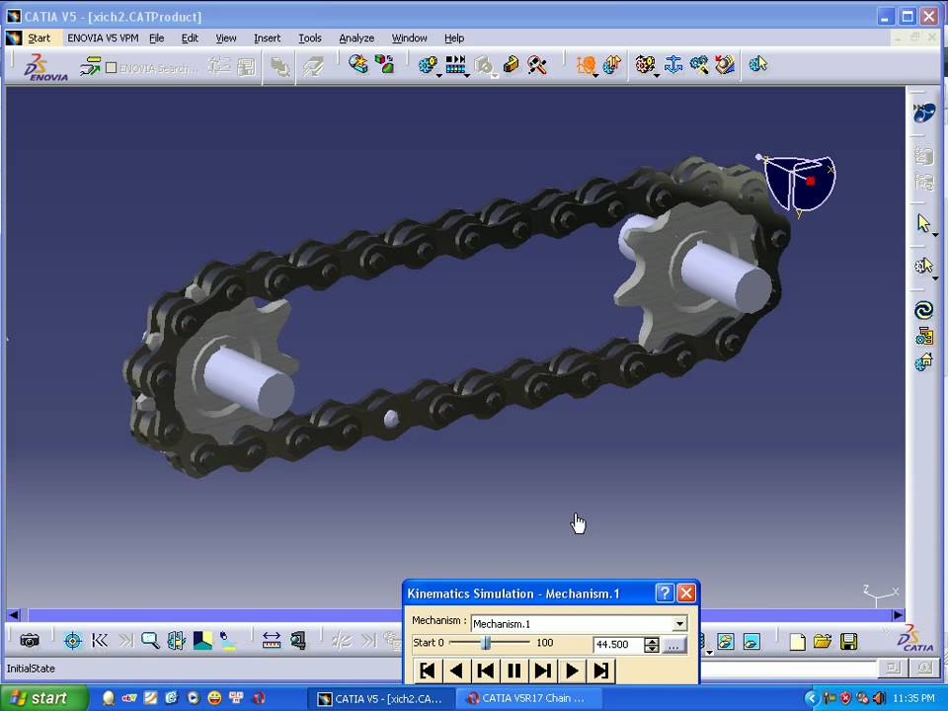
Task: Click the hammer-and-wrench tools icon
Action: (536, 65)
